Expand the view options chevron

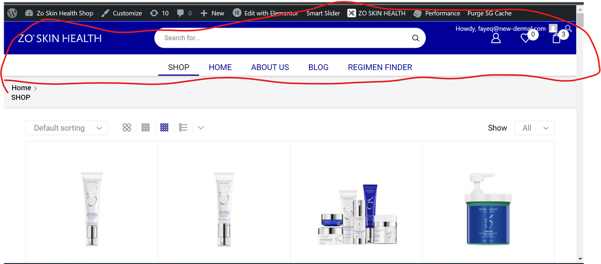pos(200,128)
